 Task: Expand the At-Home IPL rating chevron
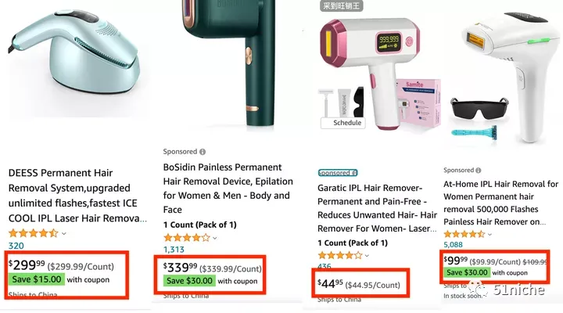pos(489,235)
